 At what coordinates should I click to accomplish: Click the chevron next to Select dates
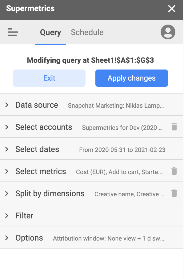[7, 149]
